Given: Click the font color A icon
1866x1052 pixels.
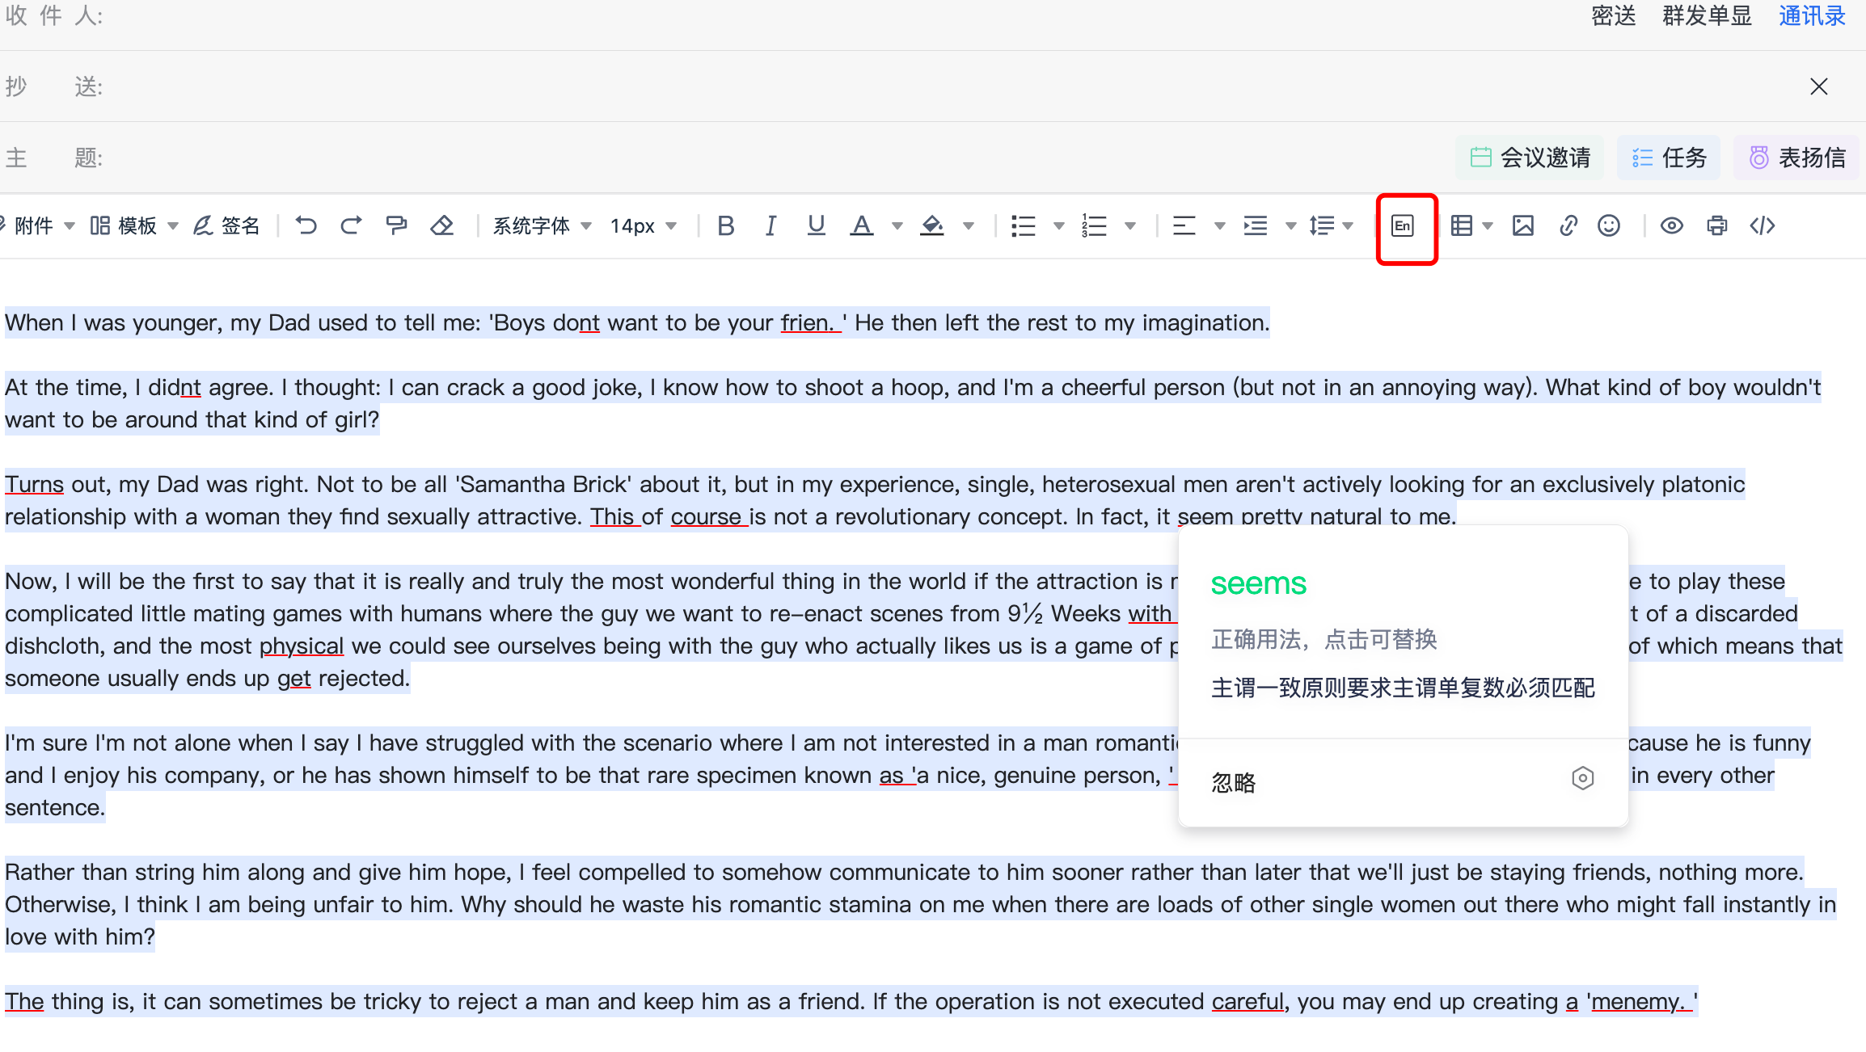Looking at the screenshot, I should click(862, 225).
